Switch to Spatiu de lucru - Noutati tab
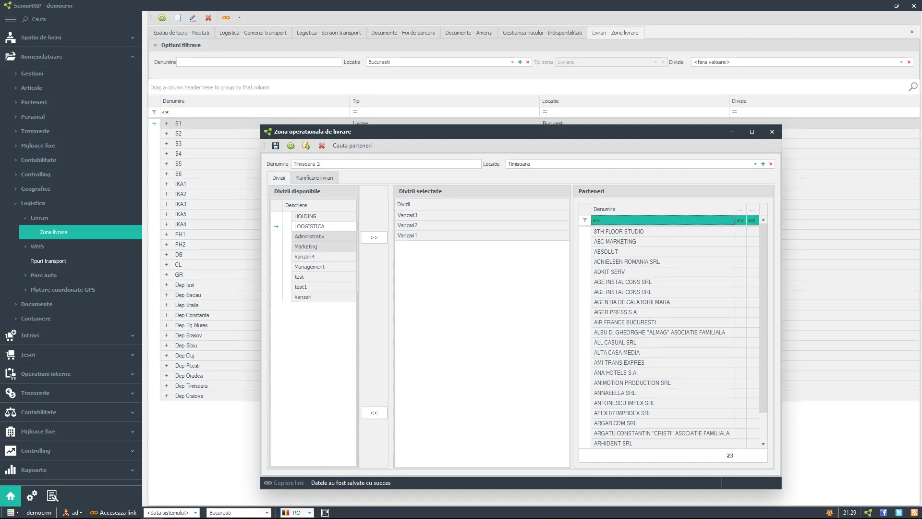Image resolution: width=922 pixels, height=519 pixels. point(181,33)
